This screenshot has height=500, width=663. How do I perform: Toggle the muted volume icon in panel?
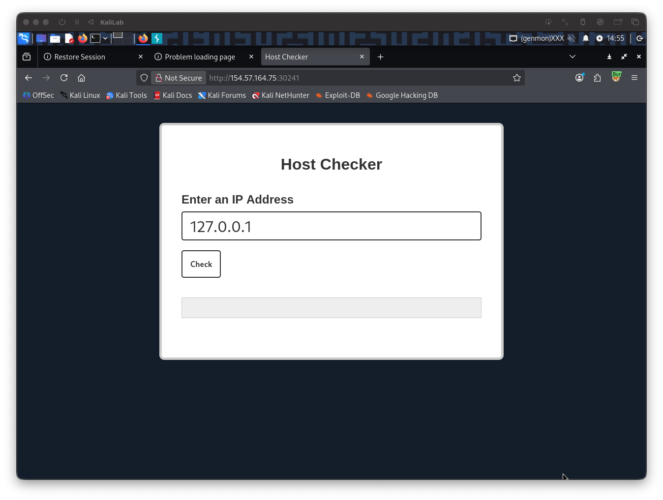pos(571,38)
